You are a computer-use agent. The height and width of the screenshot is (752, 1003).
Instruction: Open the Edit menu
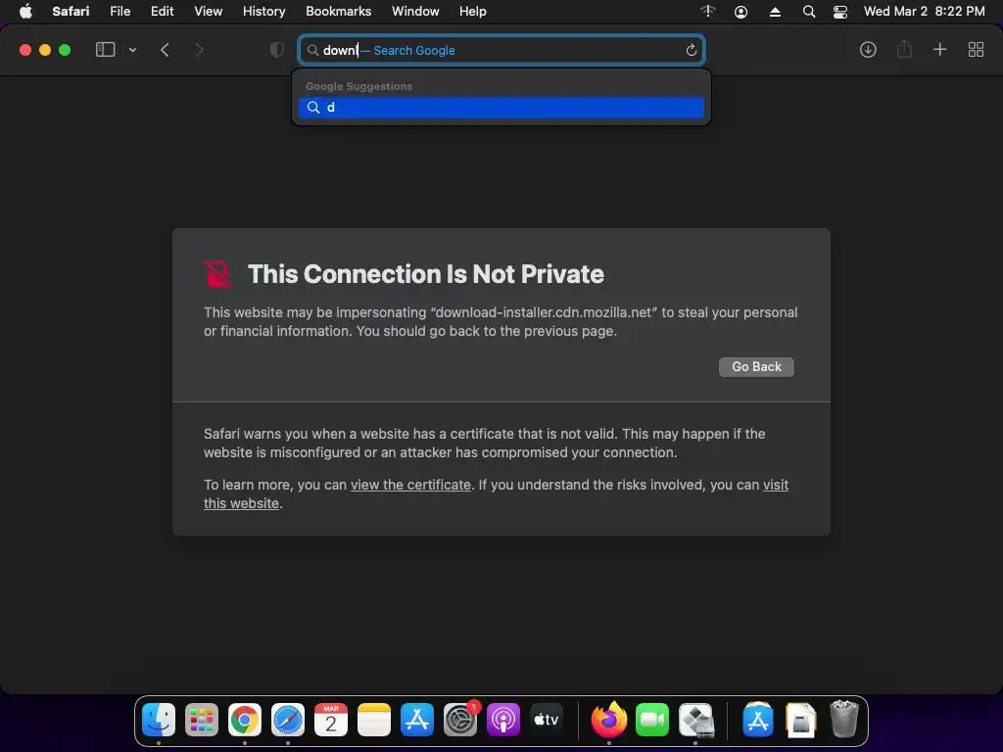click(x=162, y=12)
